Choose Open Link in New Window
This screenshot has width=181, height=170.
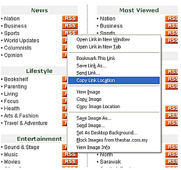[114, 39]
